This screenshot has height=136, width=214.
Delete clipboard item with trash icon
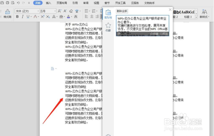119,34
